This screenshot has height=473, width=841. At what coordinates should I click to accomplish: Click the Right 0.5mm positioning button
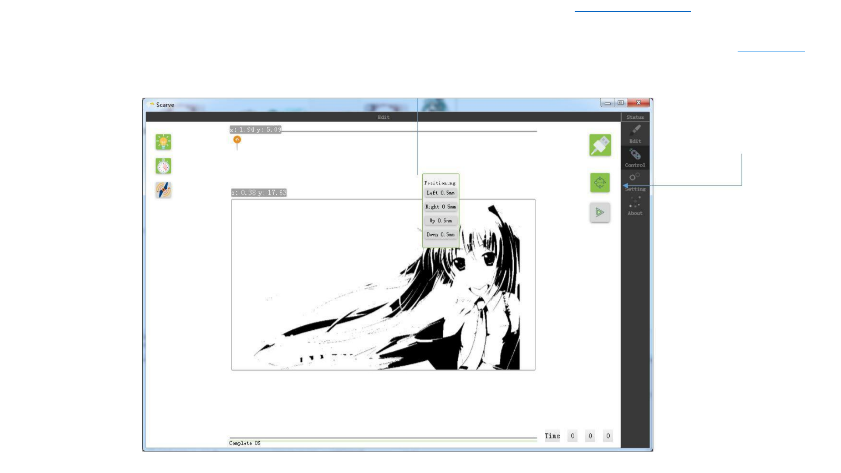tap(441, 207)
